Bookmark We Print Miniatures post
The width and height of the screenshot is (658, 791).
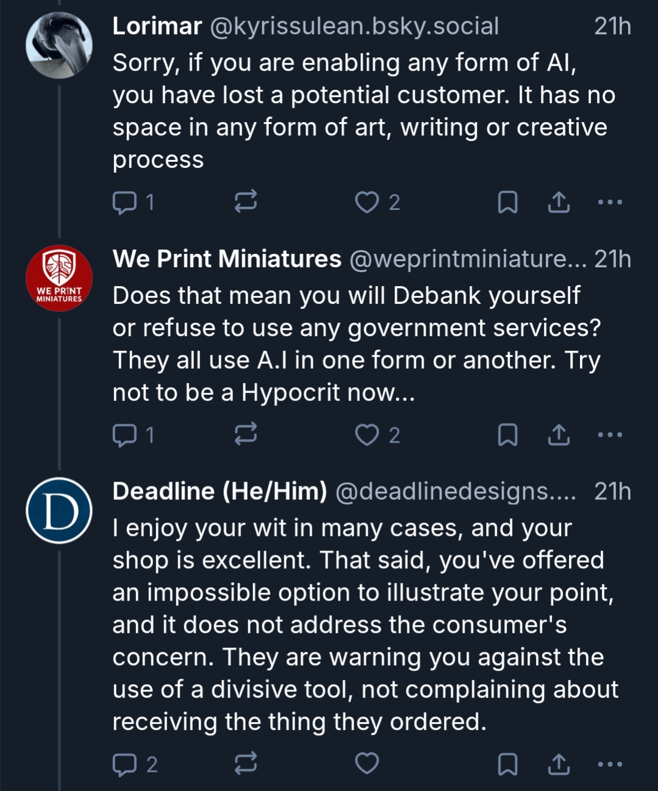pyautogui.click(x=507, y=435)
